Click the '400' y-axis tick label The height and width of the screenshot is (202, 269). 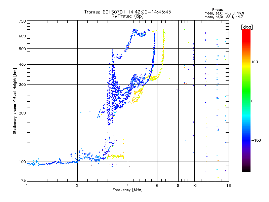(x=23, y=64)
